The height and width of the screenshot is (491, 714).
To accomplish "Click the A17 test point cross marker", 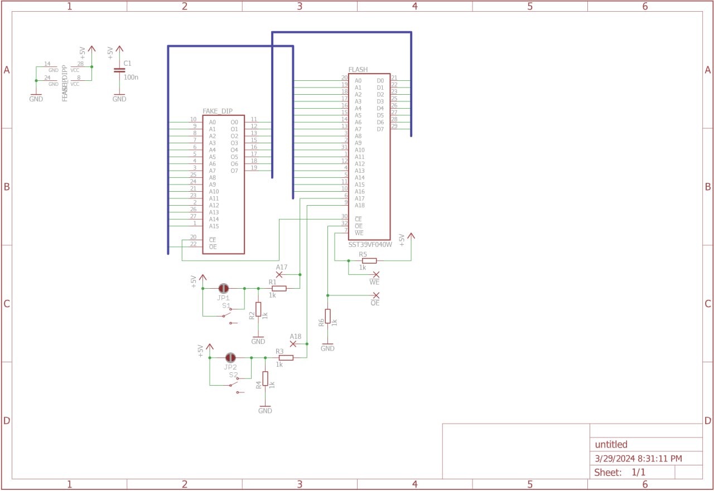I will pos(279,274).
